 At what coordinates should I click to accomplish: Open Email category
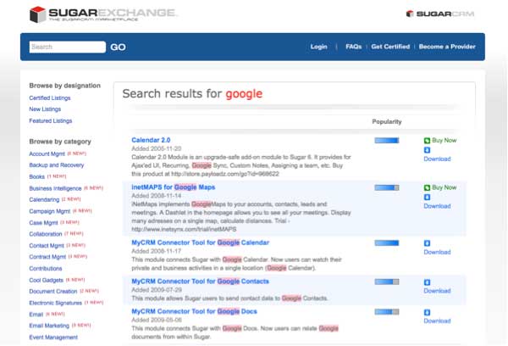36,315
